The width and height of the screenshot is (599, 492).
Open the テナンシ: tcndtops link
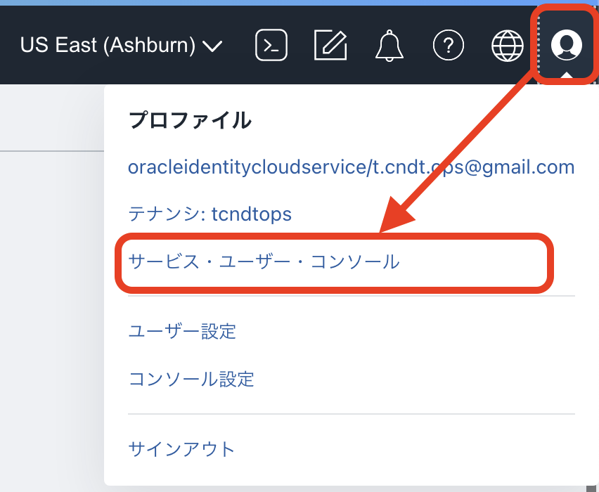210,214
